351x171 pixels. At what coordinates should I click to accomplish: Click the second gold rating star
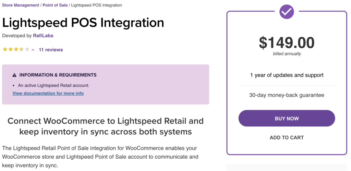pyautogui.click(x=11, y=49)
